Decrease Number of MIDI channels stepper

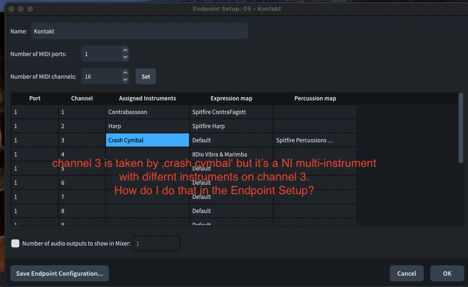(x=125, y=80)
